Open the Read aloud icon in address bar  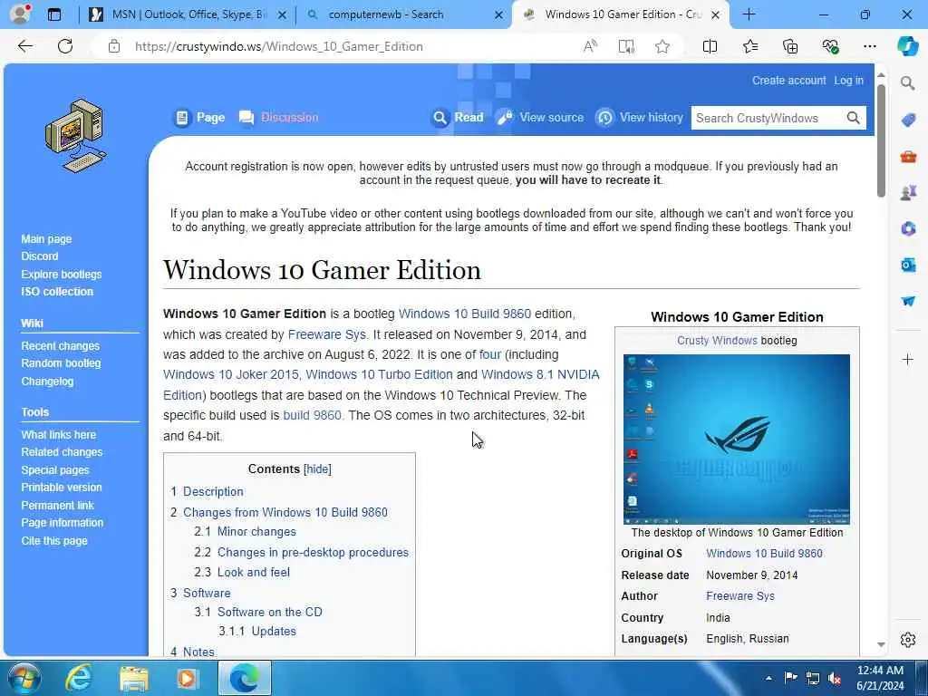coord(590,46)
